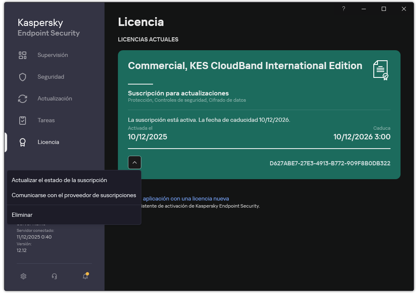Screen dimensions: 416x293
Task: Collapse the license key details chevron
Action: pos(134,162)
